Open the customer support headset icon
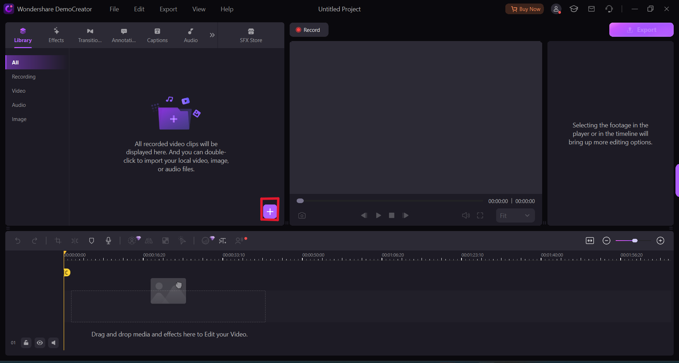 tap(609, 9)
